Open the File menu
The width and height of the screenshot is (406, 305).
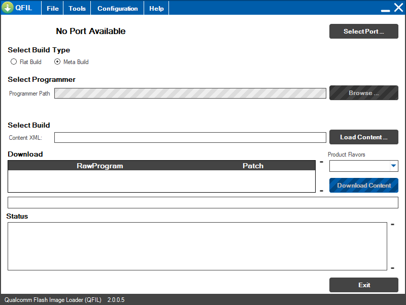(x=53, y=8)
